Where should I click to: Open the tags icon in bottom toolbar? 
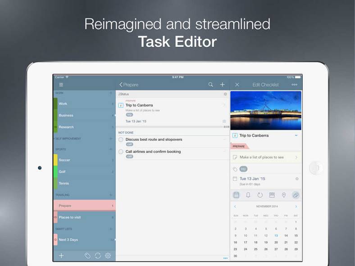click(x=88, y=256)
